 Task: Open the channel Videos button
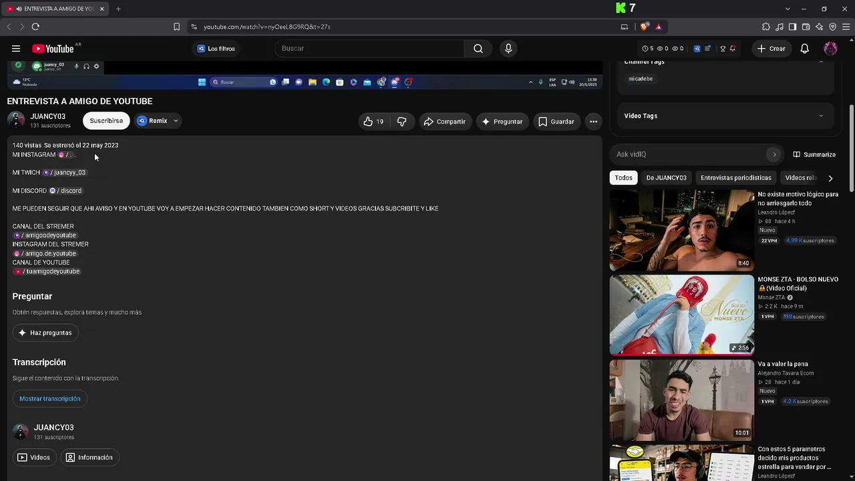click(34, 458)
